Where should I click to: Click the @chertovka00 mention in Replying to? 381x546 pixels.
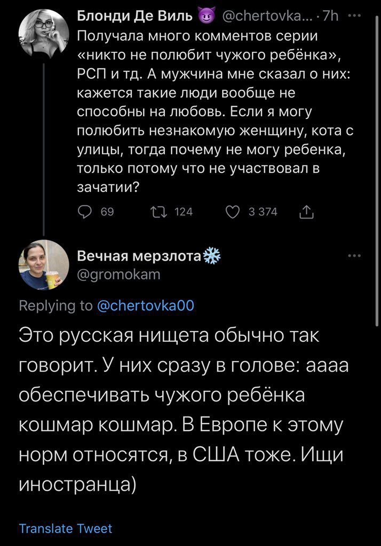point(146,304)
